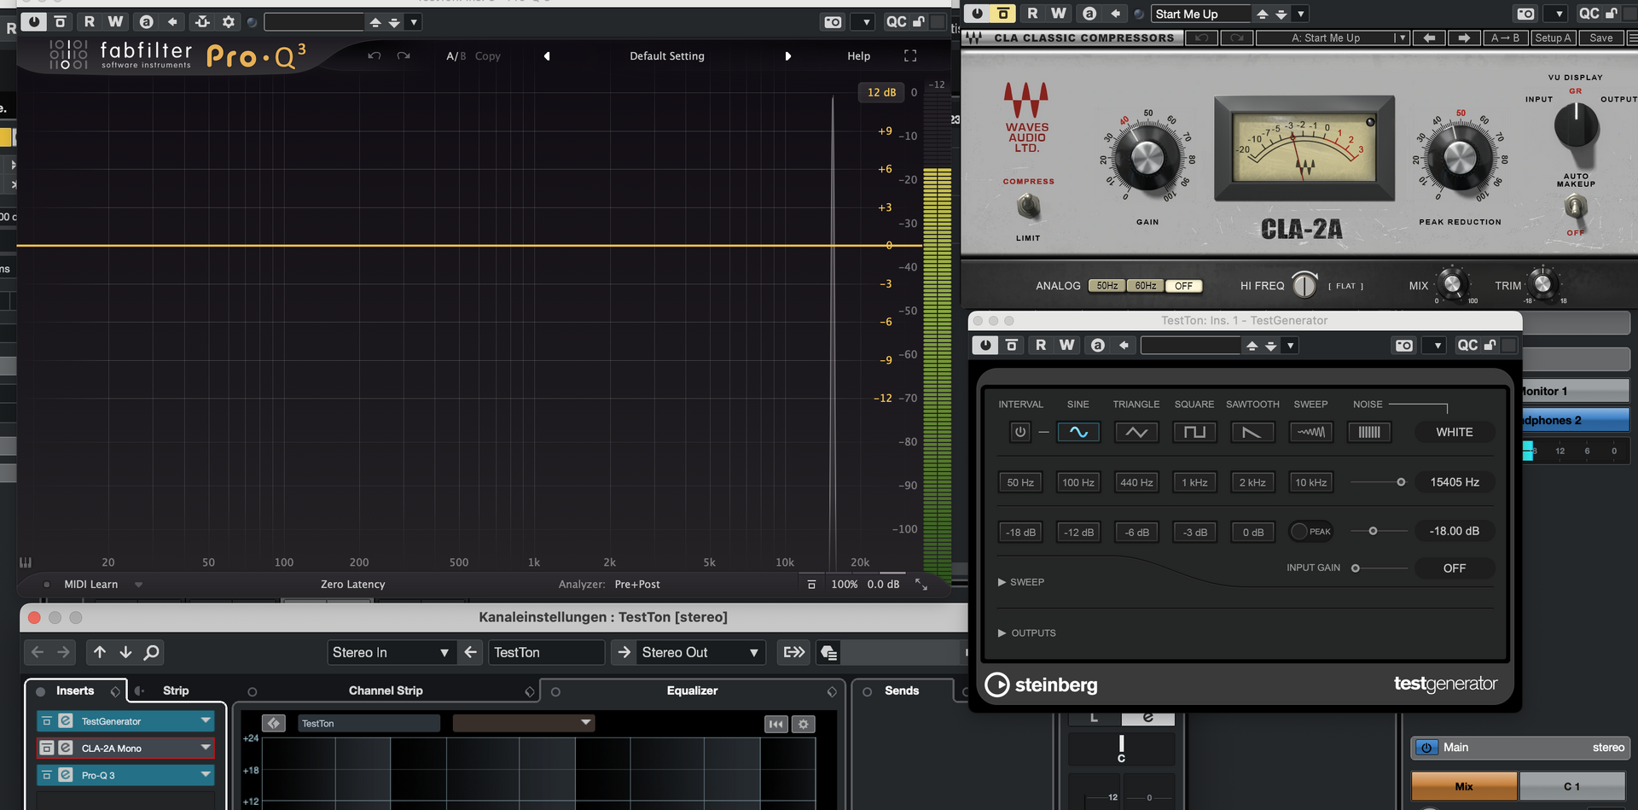The image size is (1638, 810).
Task: Bypass the CLA-2A Mono insert slot
Action: tap(48, 748)
